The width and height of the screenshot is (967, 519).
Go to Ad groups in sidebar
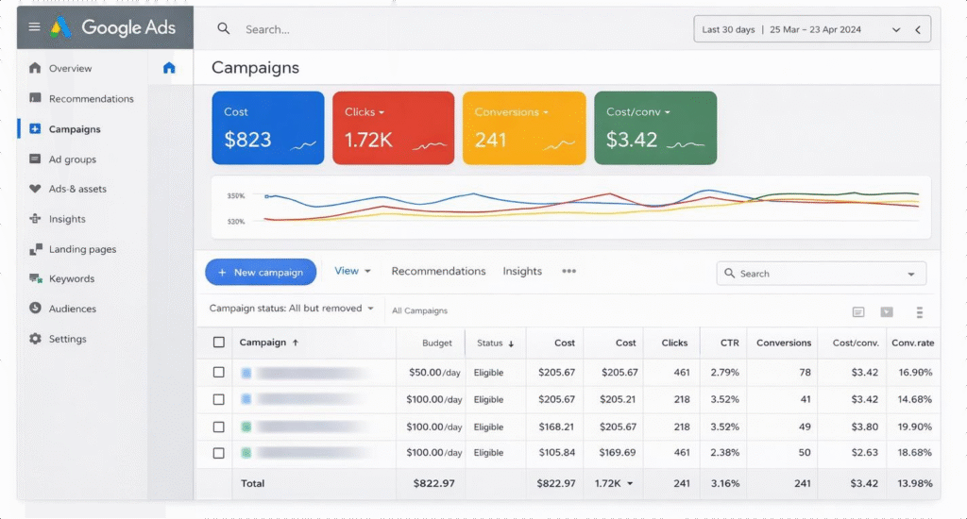[x=72, y=159]
